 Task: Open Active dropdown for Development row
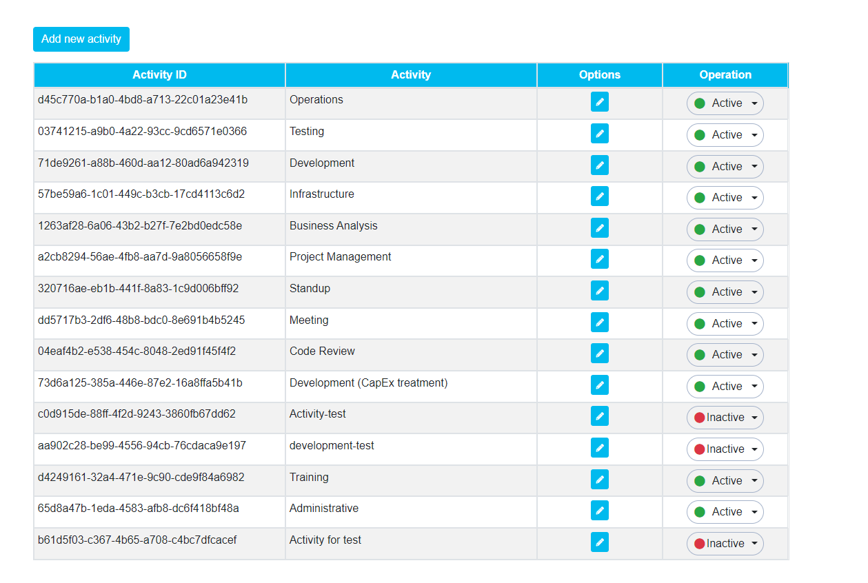point(725,167)
